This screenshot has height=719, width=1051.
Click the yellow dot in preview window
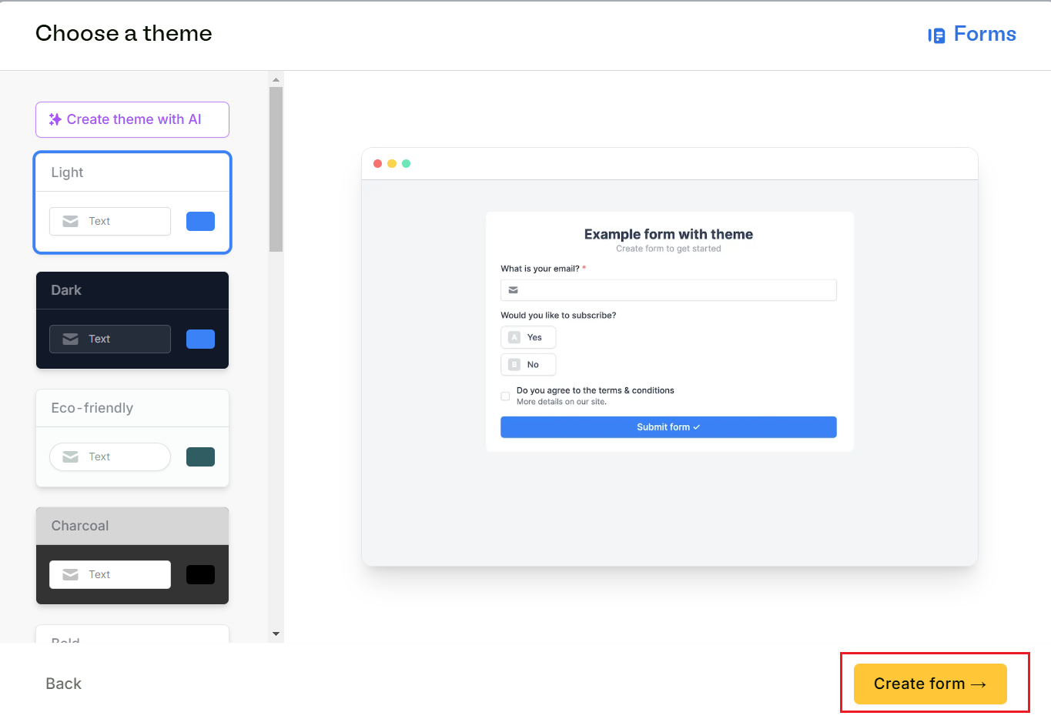392,163
